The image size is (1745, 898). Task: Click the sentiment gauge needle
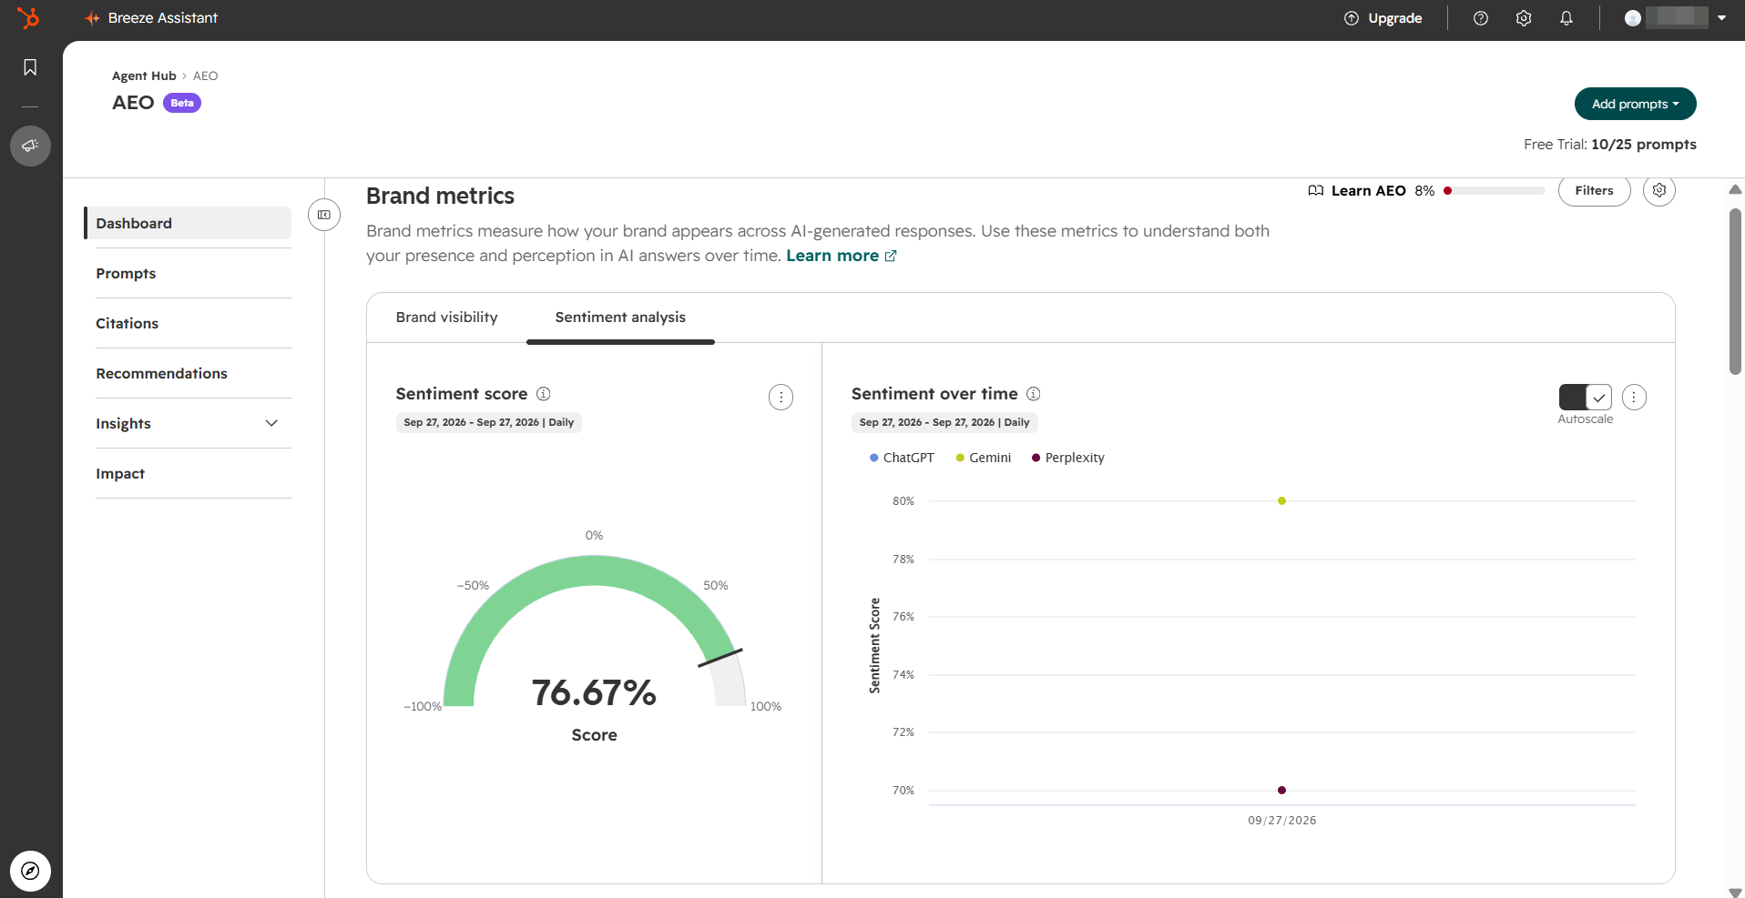[720, 658]
